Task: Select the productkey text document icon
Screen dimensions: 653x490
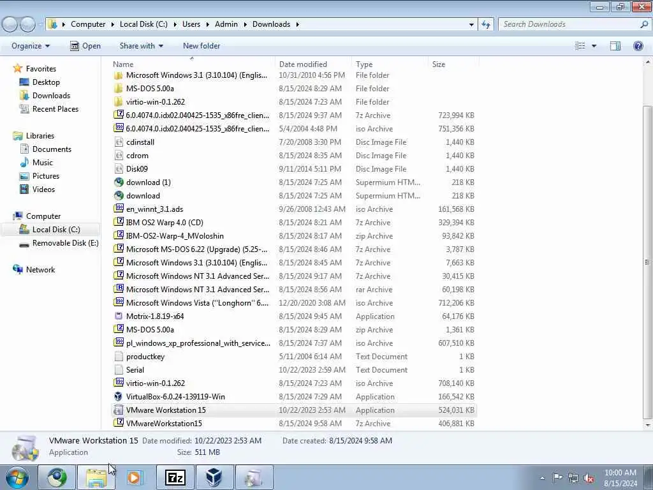Action: click(x=118, y=356)
